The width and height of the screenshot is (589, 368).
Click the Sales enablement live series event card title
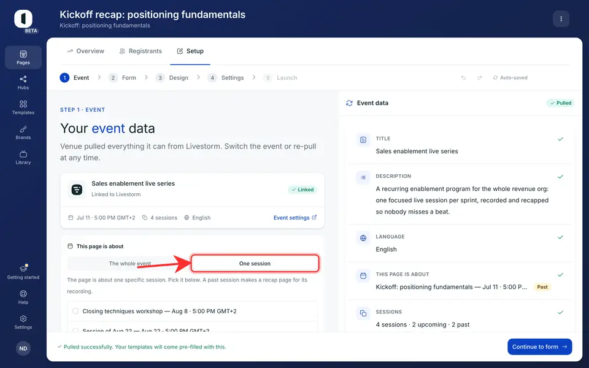(x=133, y=183)
